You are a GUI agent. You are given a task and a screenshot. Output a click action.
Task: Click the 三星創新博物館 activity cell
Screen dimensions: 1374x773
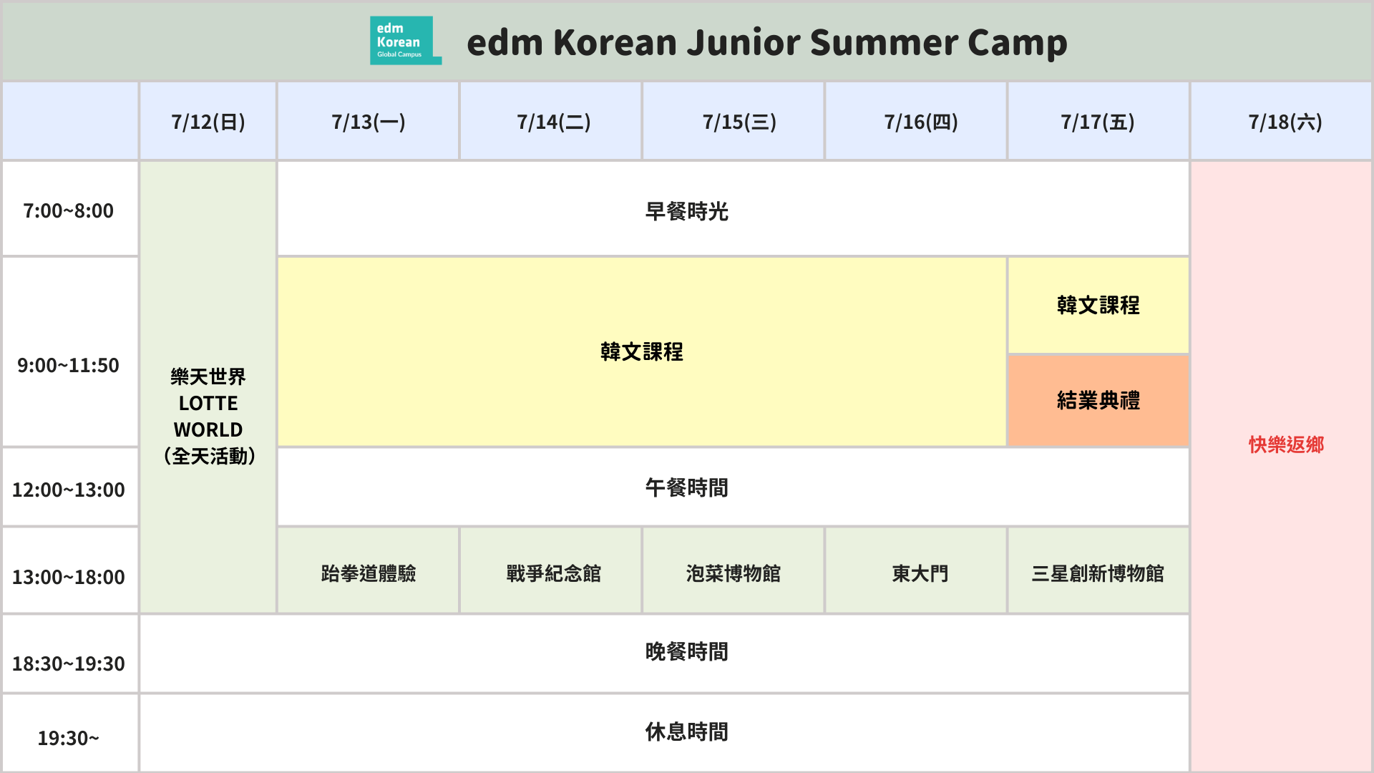[x=1098, y=573]
